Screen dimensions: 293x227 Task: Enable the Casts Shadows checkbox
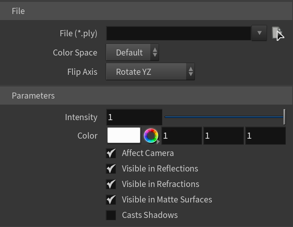pos(111,215)
